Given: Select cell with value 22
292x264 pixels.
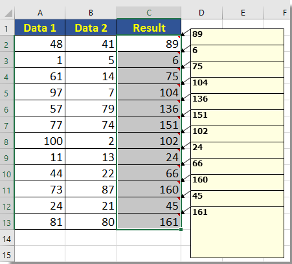Looking at the screenshot, I should (91, 173).
